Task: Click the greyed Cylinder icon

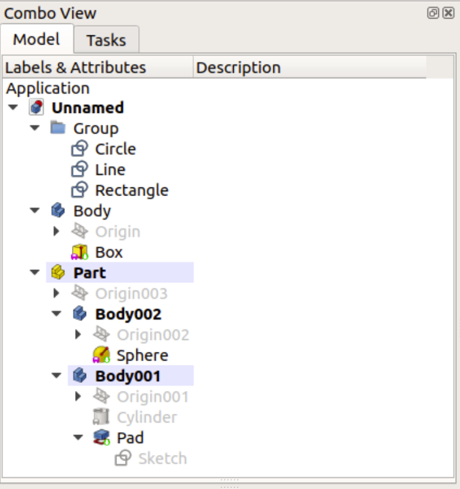Action: (x=102, y=416)
